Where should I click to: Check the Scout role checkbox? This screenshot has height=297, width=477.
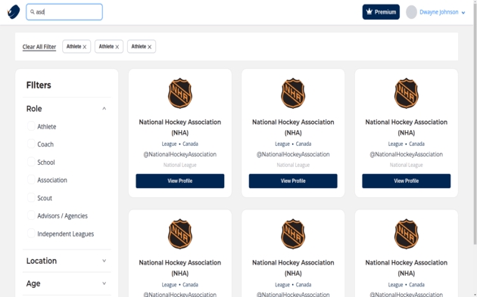tap(31, 197)
